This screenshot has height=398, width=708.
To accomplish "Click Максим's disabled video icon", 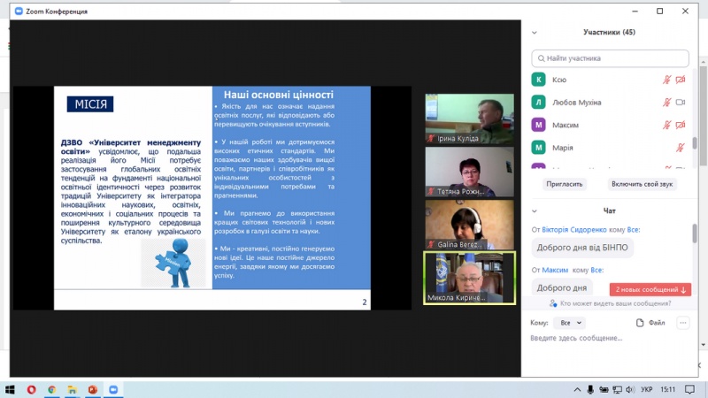I will tap(681, 125).
